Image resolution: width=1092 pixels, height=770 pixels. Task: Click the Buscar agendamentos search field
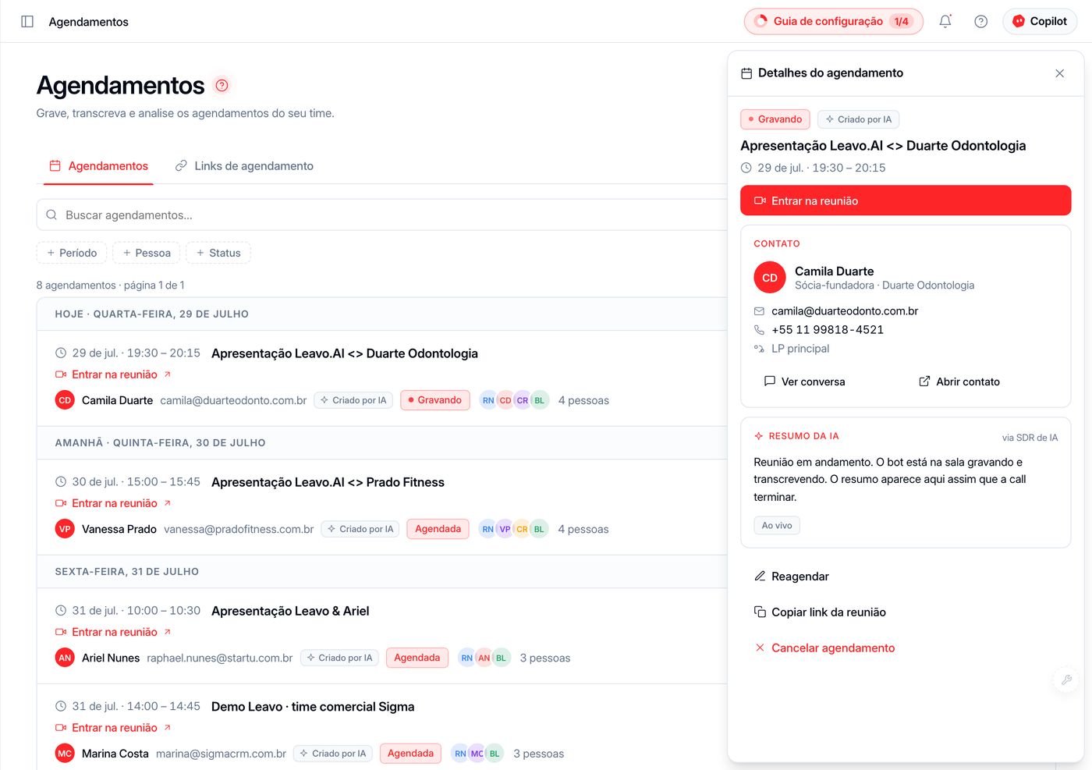(x=381, y=215)
